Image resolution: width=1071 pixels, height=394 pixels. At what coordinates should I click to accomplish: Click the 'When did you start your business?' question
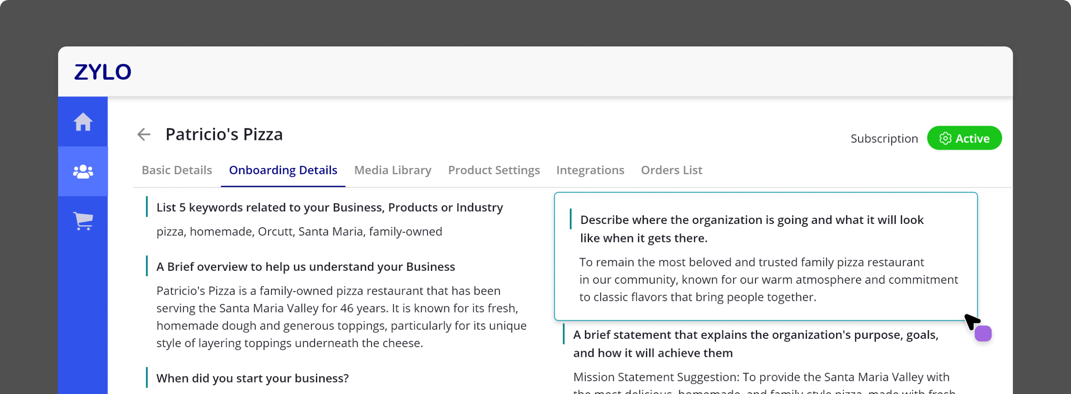252,378
